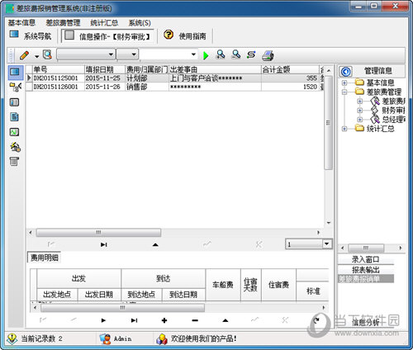Add a detail row with plus button
Screen dimensions: 413x350
coord(164,320)
